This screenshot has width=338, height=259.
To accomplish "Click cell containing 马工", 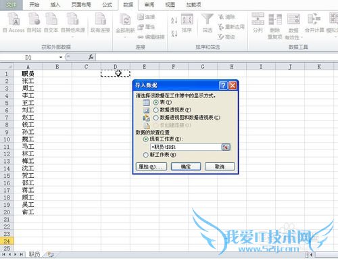I will pos(28,147).
